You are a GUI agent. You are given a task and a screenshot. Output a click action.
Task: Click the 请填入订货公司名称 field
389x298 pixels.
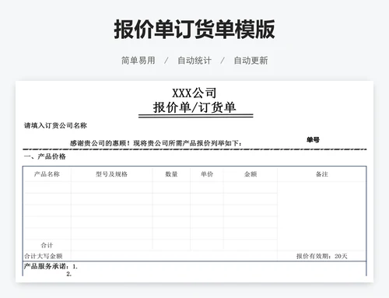(x=55, y=125)
